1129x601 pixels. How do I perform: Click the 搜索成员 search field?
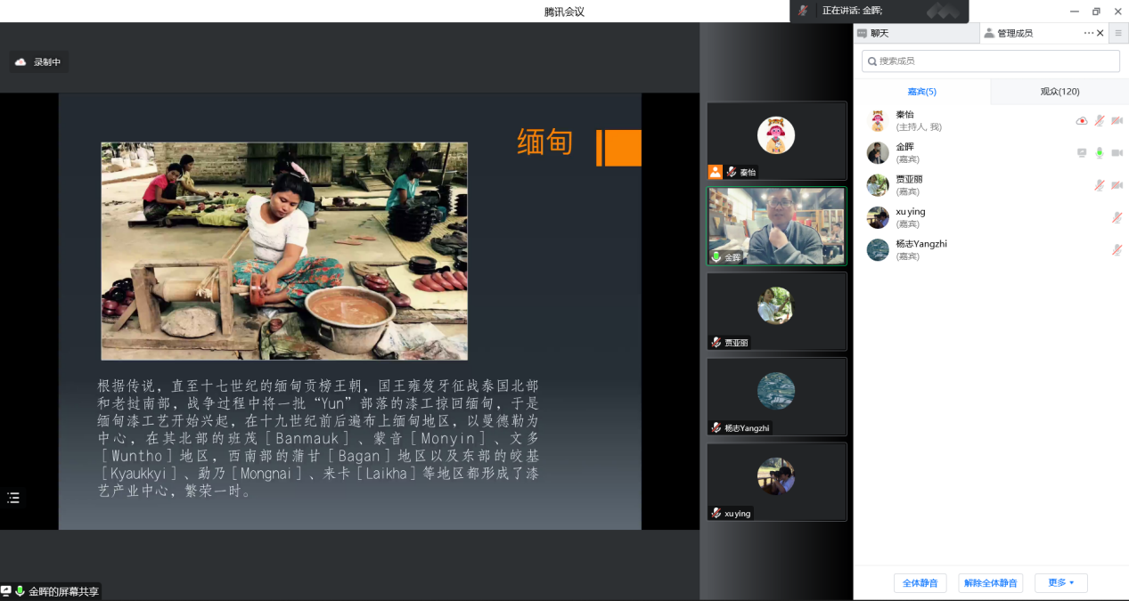click(990, 61)
